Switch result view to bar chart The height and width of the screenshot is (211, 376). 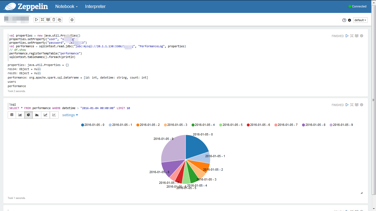coord(20,115)
